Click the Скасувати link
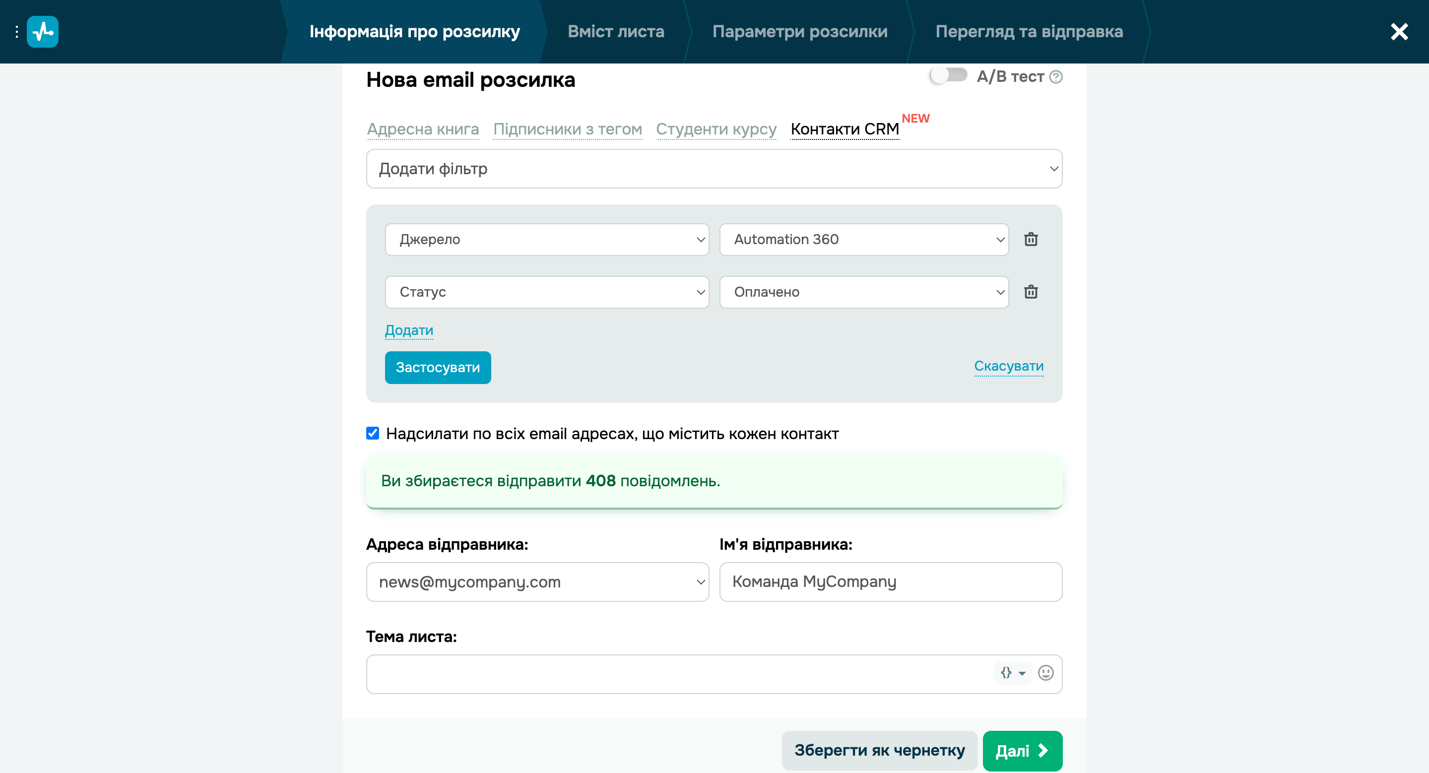Image resolution: width=1429 pixels, height=773 pixels. [x=1009, y=366]
